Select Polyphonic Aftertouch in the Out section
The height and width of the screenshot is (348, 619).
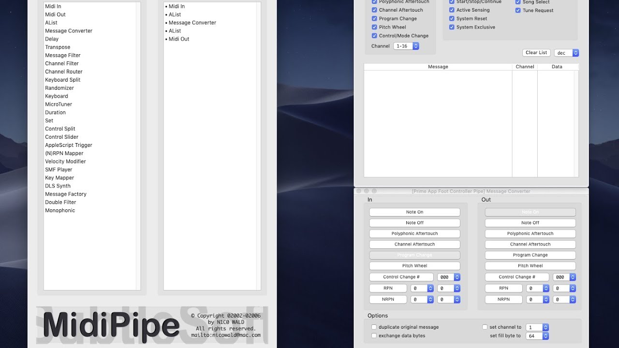click(530, 233)
